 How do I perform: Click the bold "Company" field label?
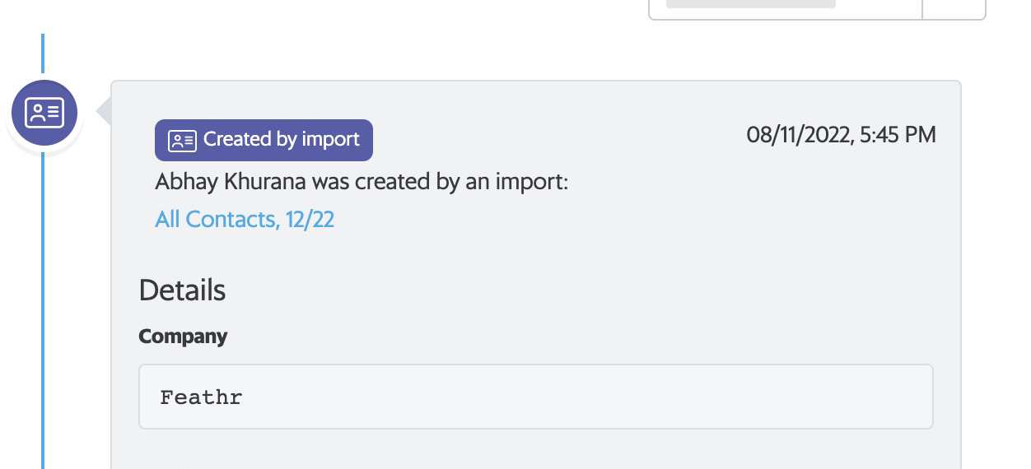pyautogui.click(x=183, y=337)
